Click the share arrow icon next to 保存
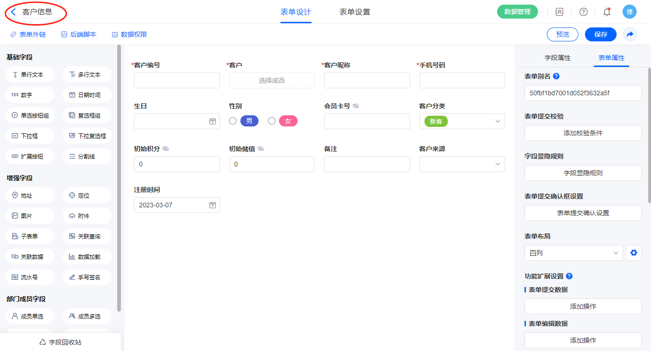 point(630,34)
